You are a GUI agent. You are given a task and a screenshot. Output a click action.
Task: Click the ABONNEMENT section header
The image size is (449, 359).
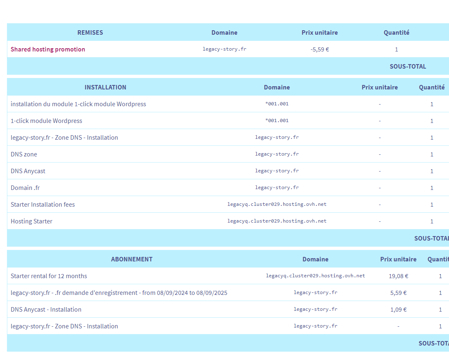tap(131, 259)
